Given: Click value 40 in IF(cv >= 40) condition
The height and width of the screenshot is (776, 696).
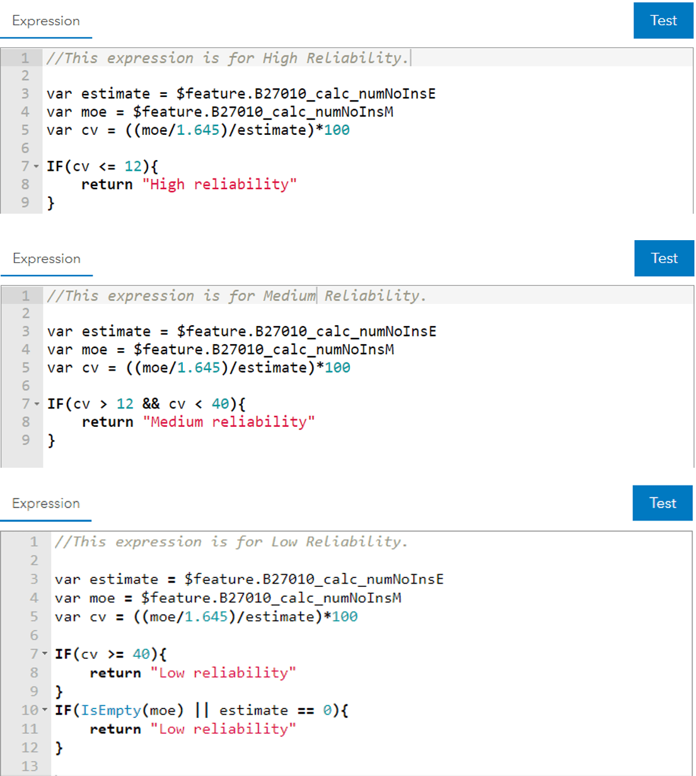Looking at the screenshot, I should 141,654.
